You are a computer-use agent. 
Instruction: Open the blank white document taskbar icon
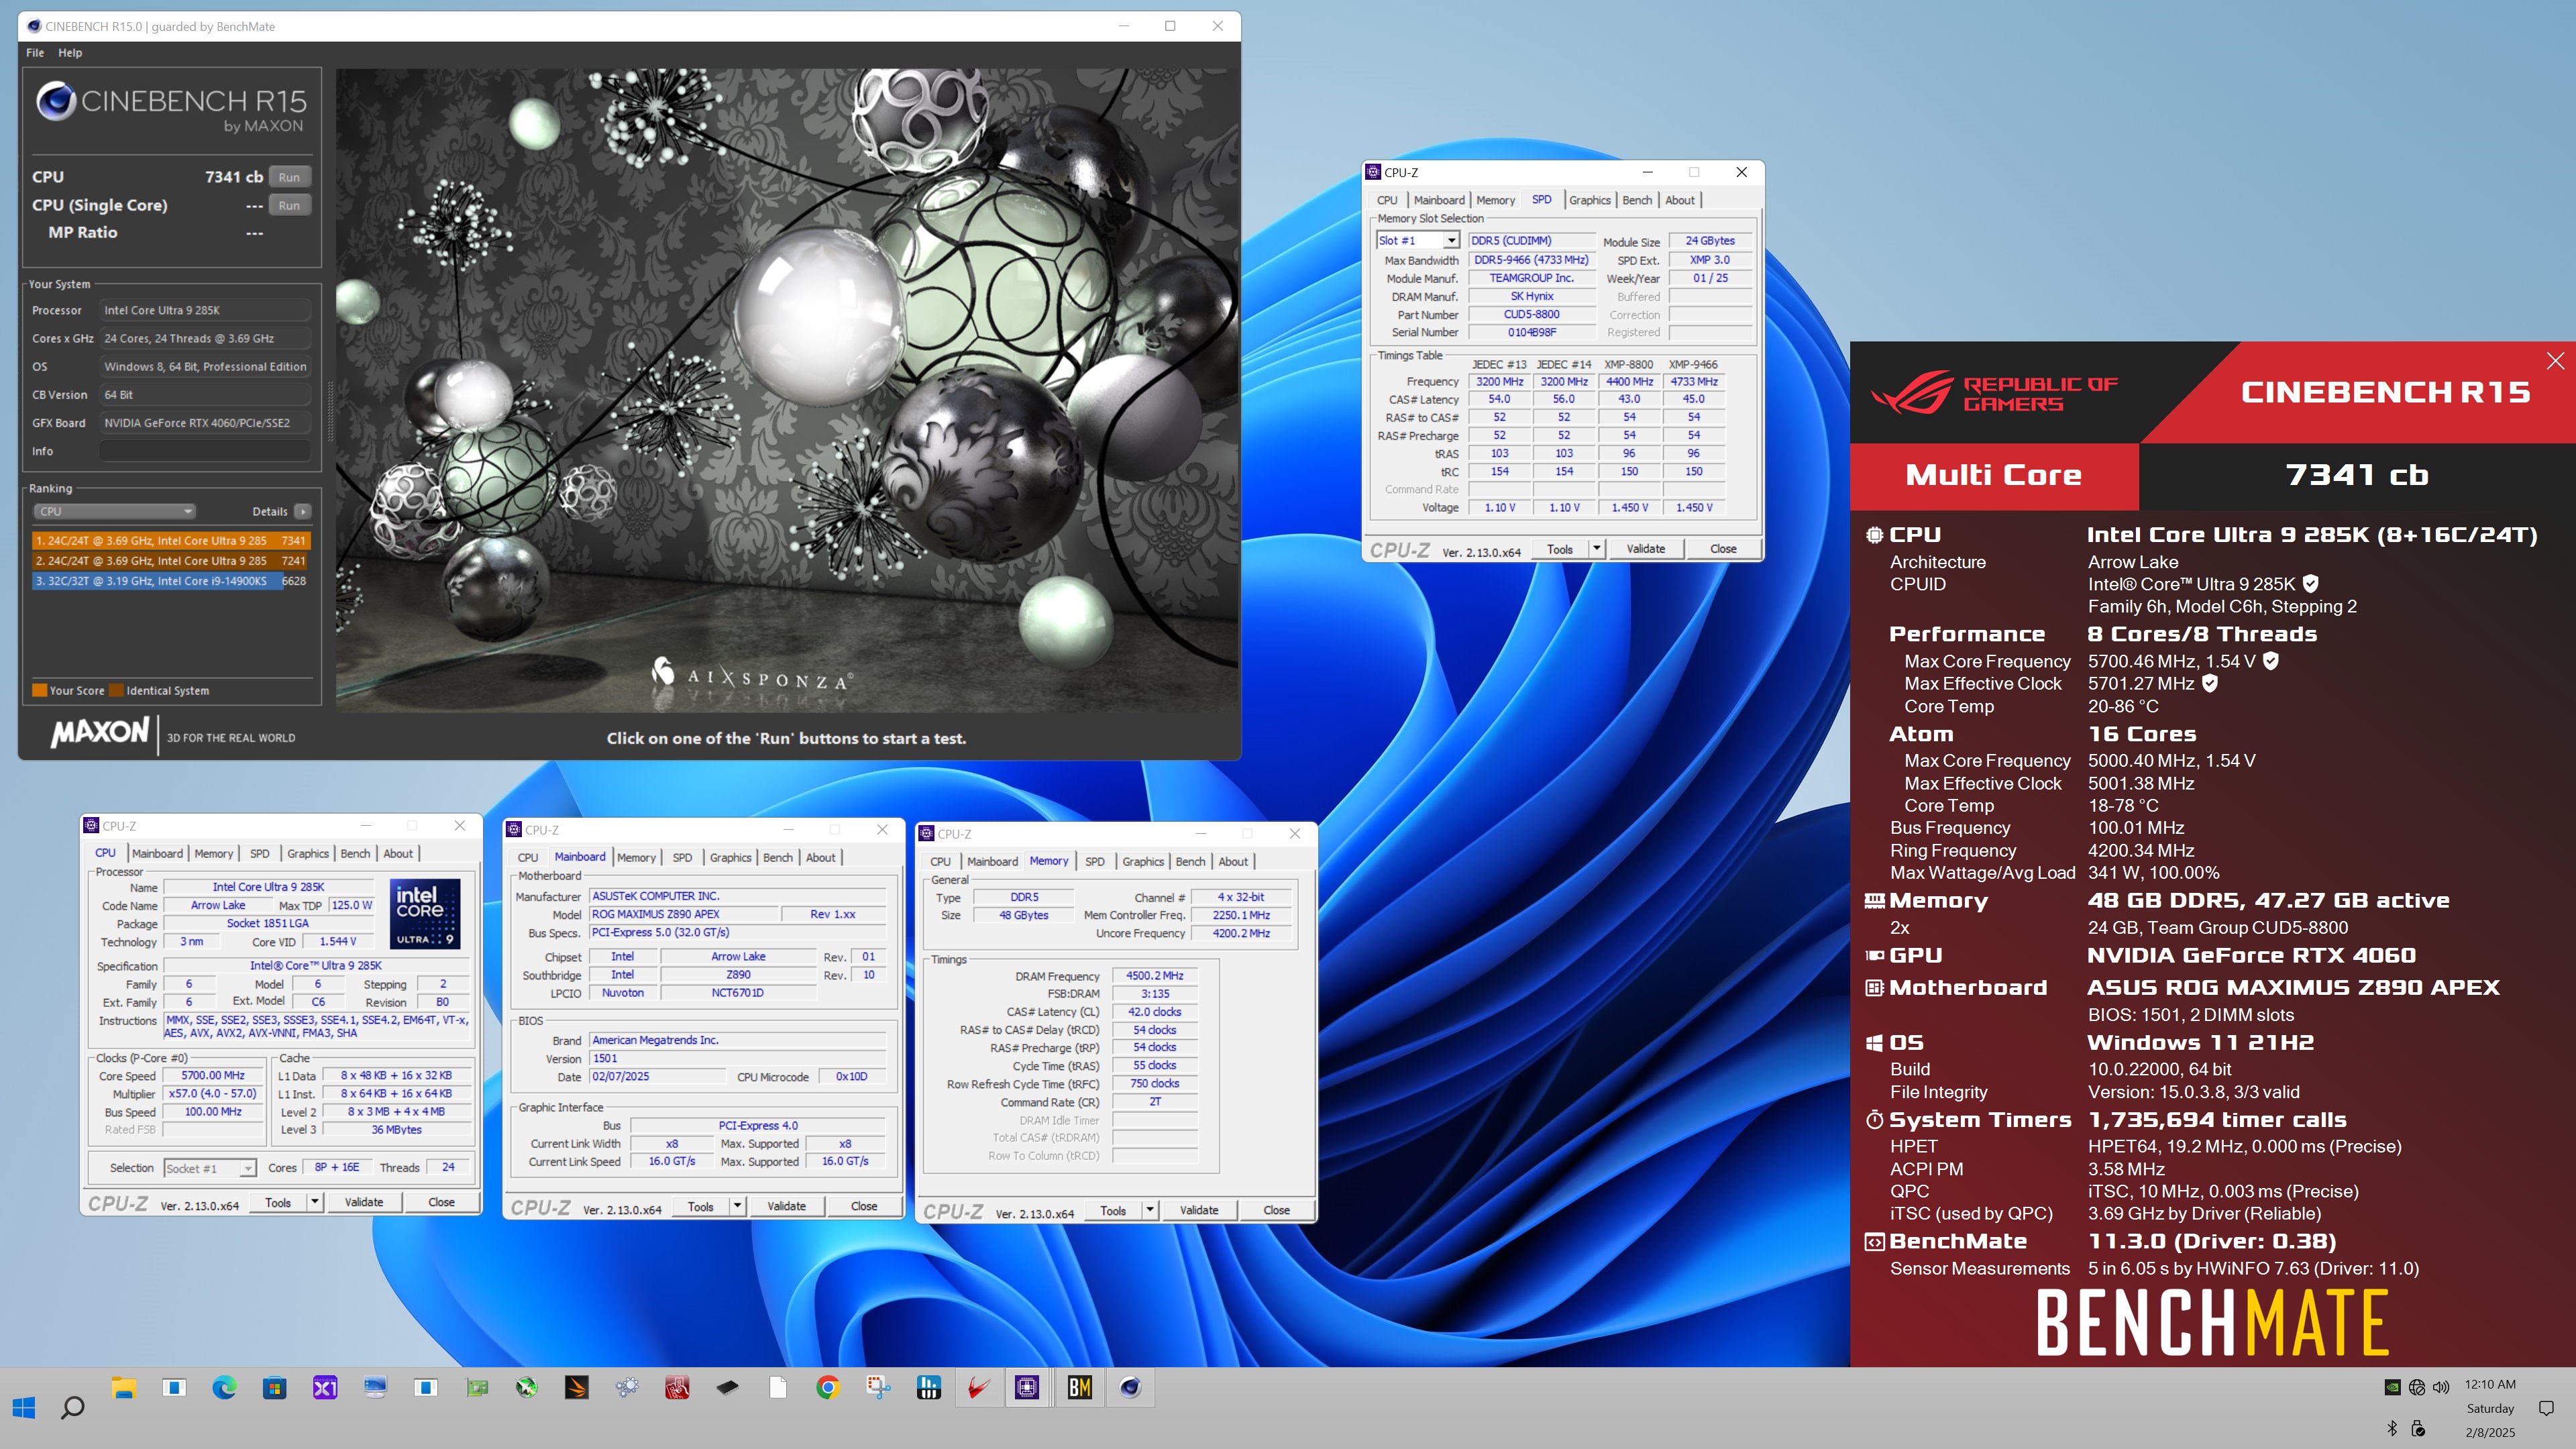778,1387
